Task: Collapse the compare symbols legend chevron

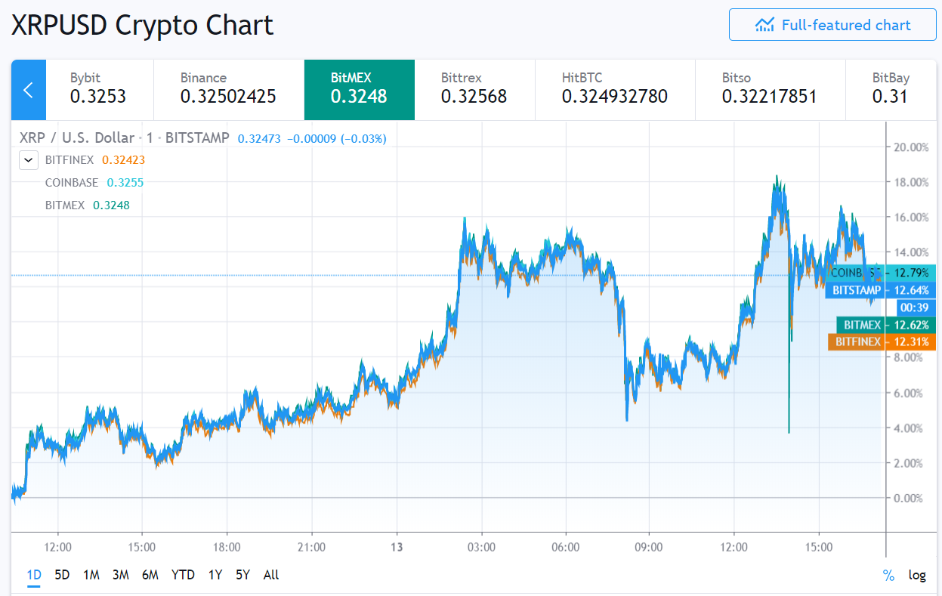Action: tap(28, 160)
